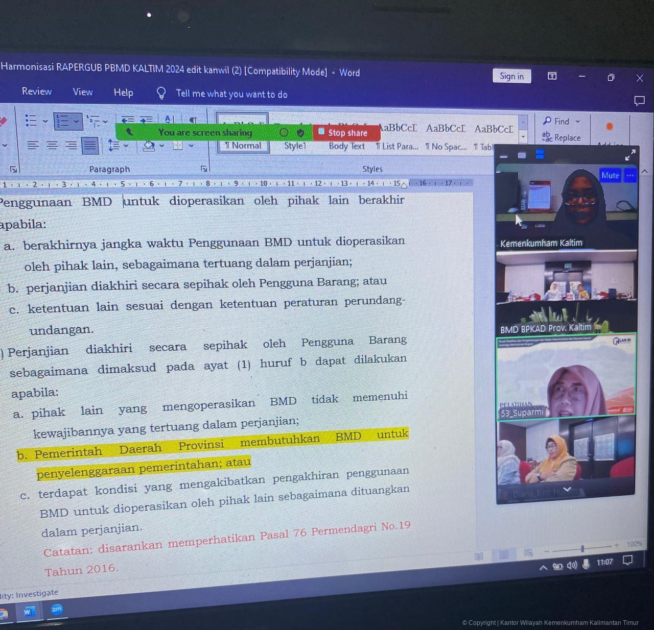This screenshot has width=654, height=630.
Task: Expand borders dropdown arrow
Action: tap(191, 146)
